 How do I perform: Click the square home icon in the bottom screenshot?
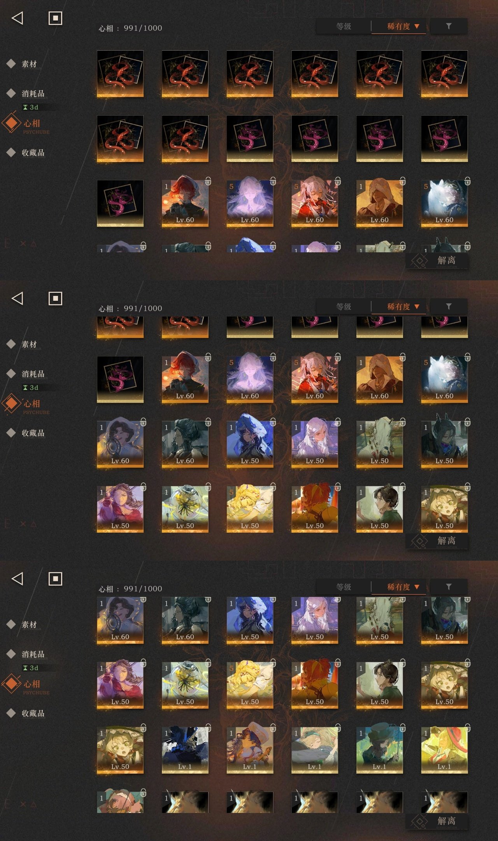55,579
